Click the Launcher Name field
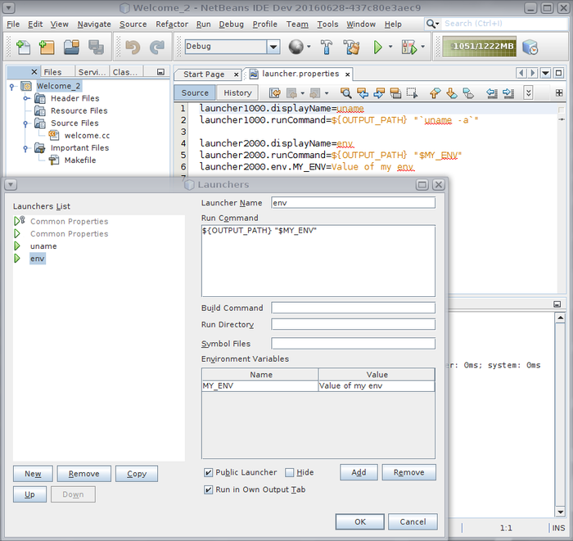Viewport: 573px width, 541px height. tap(354, 203)
